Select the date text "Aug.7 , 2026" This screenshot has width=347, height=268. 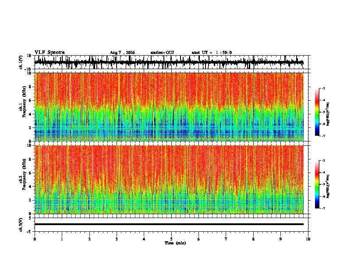[x=122, y=53]
